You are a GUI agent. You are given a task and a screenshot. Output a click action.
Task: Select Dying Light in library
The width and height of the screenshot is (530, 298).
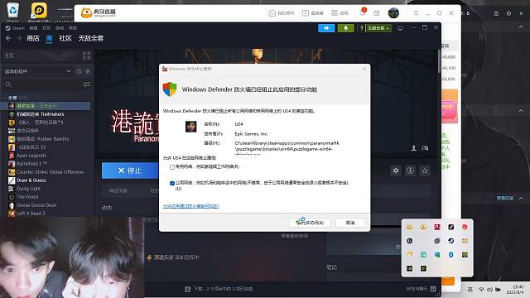(x=46, y=189)
